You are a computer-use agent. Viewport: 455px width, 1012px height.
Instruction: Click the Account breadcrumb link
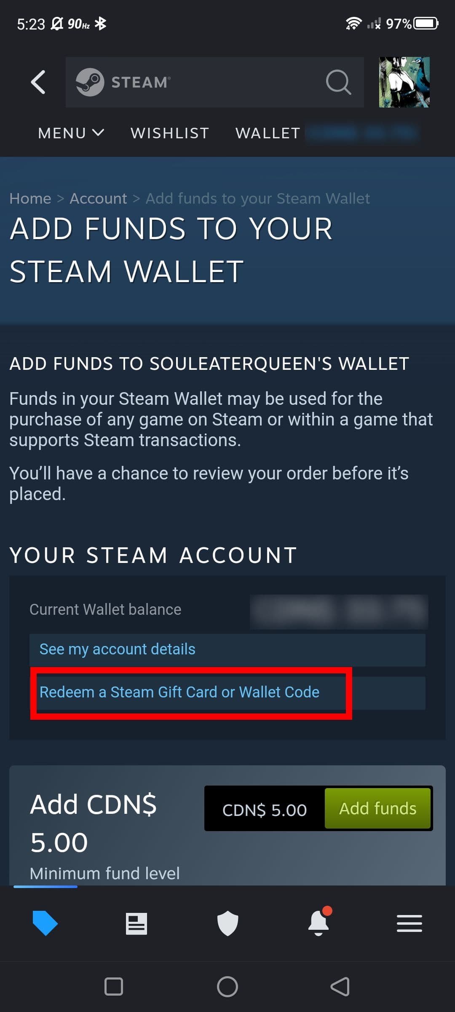(98, 198)
